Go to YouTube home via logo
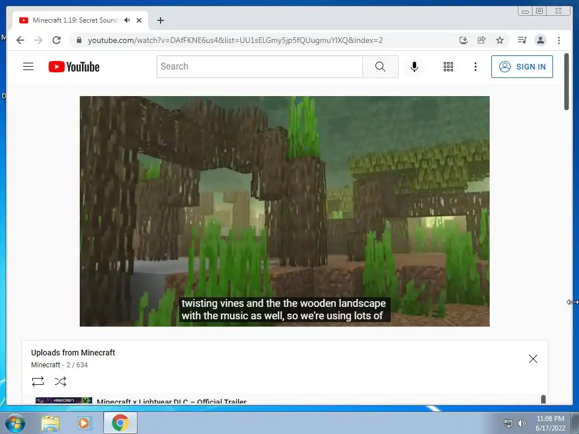This screenshot has height=434, width=579. 74,67
